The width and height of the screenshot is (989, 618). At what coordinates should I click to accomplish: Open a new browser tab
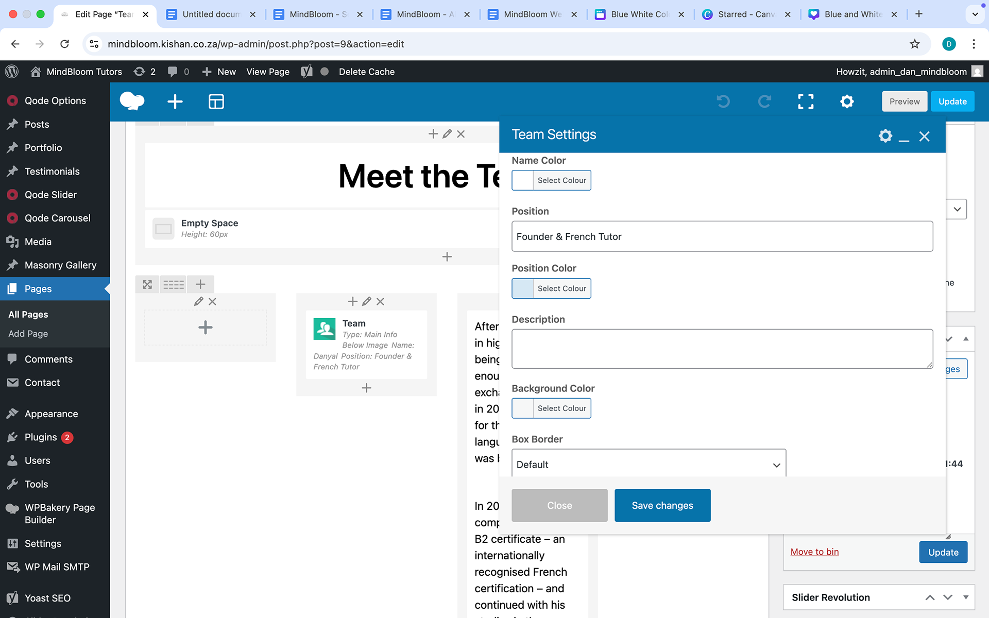[x=919, y=14]
